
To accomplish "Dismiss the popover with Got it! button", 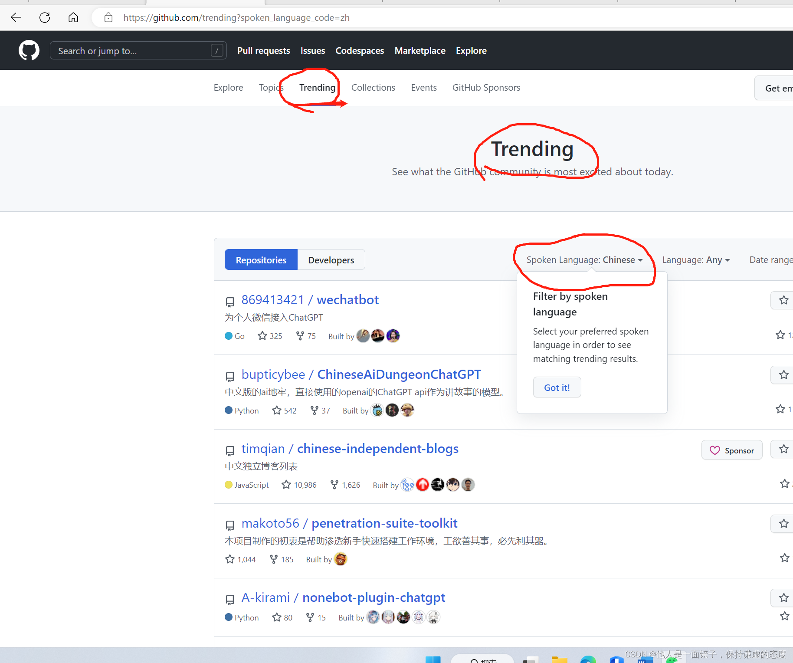I will point(557,387).
